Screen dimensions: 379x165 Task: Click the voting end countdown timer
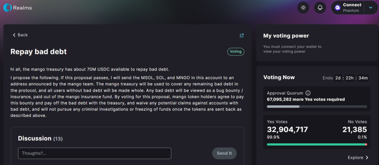point(351,78)
